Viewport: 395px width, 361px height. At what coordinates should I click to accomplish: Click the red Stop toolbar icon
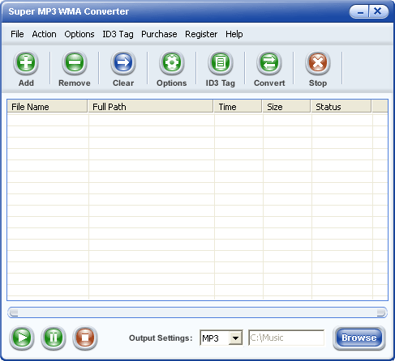(318, 63)
